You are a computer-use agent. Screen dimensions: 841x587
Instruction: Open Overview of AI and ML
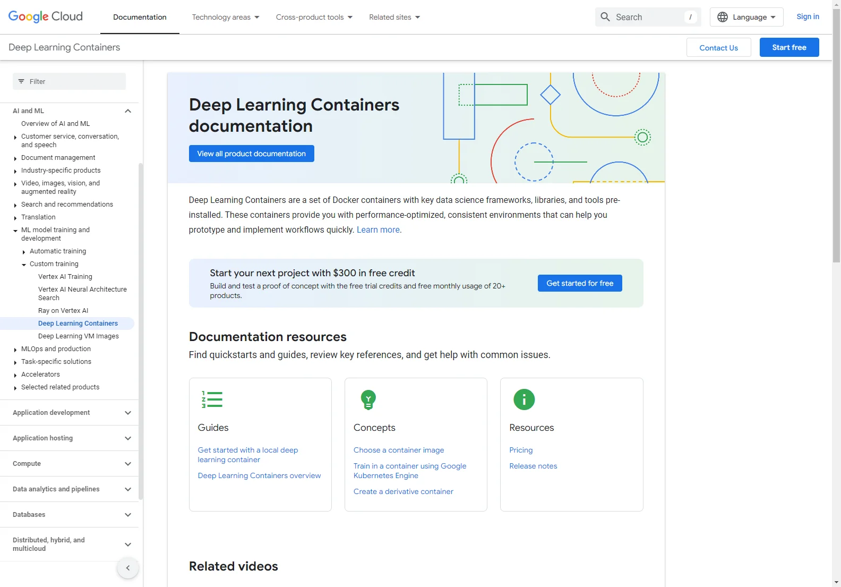click(56, 124)
